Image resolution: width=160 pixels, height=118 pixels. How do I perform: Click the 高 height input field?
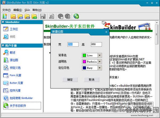click(x=96, y=44)
